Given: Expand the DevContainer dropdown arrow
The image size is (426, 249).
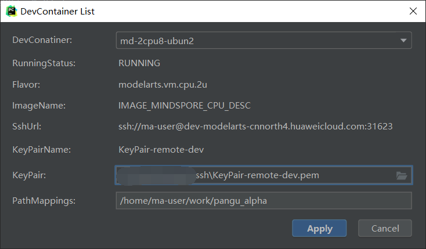Looking at the screenshot, I should point(403,41).
